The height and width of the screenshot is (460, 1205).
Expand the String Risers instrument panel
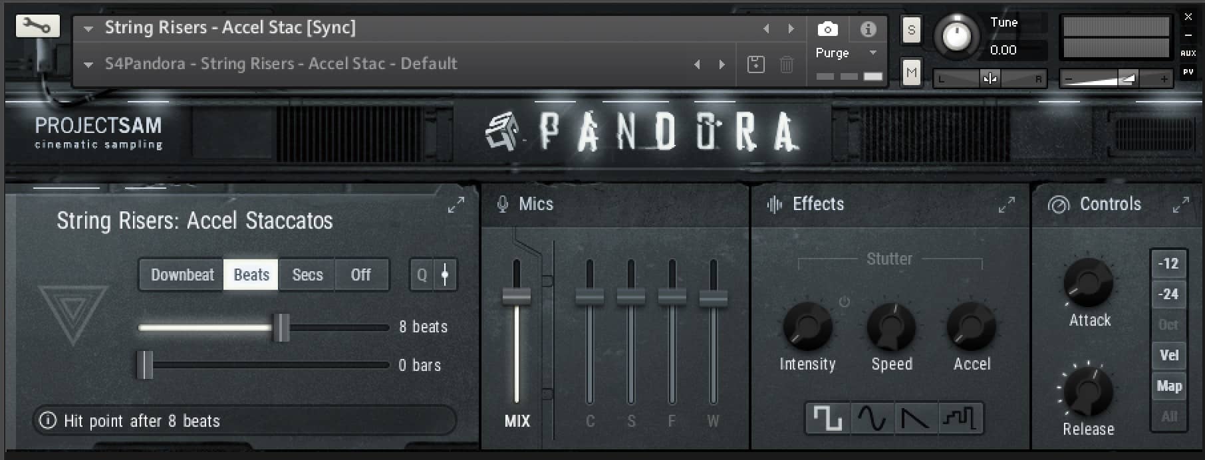(456, 205)
